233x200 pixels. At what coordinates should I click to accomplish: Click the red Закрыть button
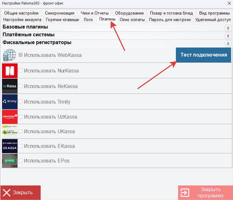(20, 193)
